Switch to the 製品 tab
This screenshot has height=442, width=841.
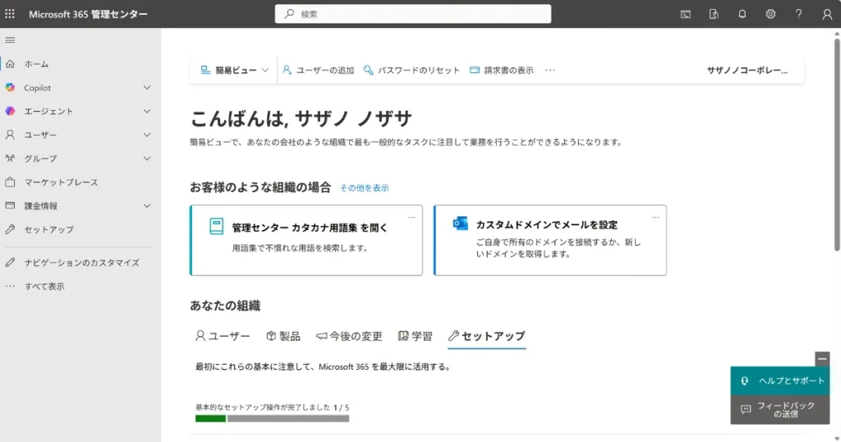[283, 336]
